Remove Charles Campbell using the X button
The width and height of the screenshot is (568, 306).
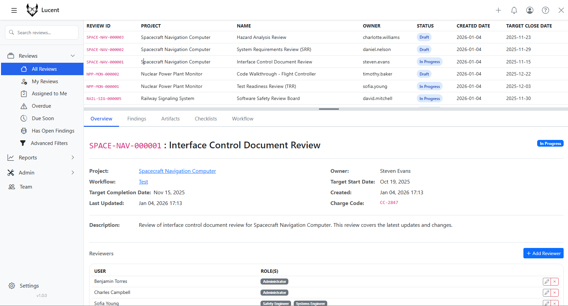[555, 292]
